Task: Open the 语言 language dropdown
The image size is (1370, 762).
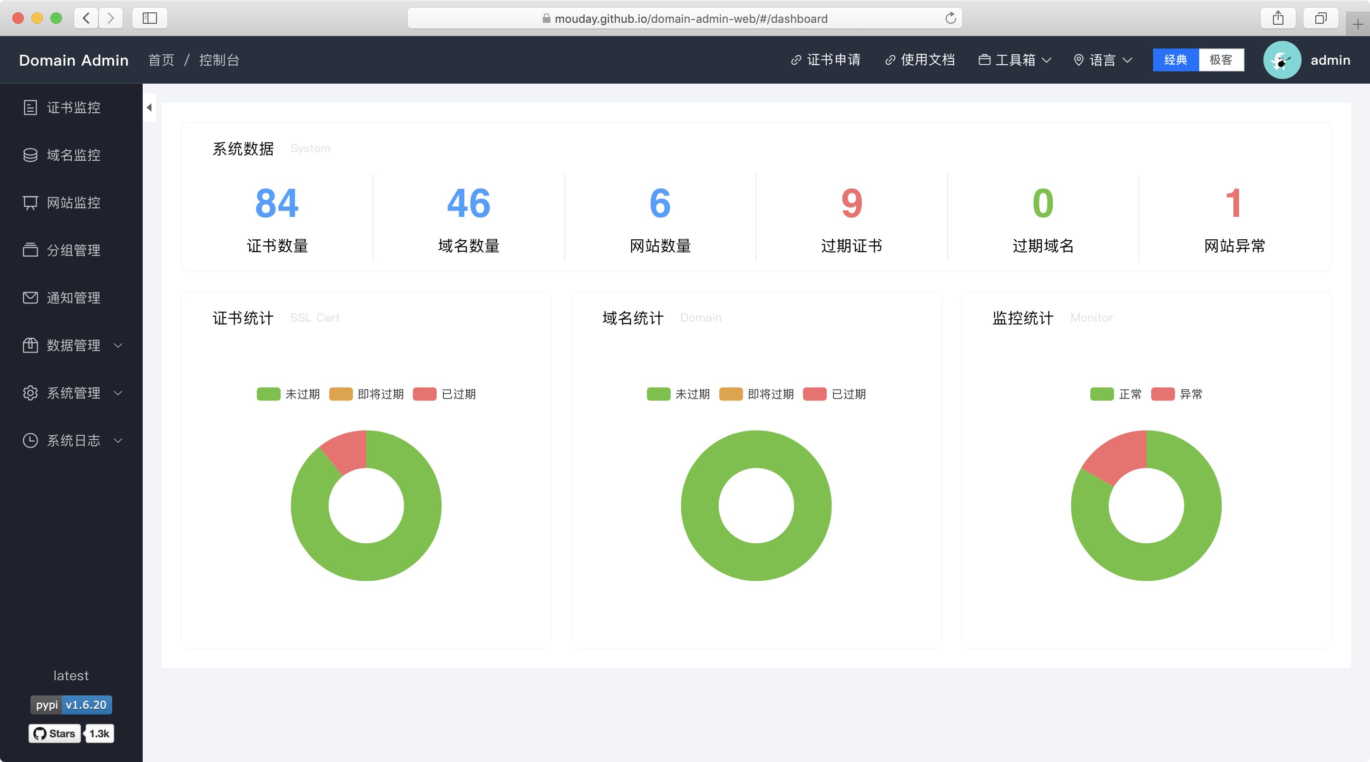Action: [1102, 59]
